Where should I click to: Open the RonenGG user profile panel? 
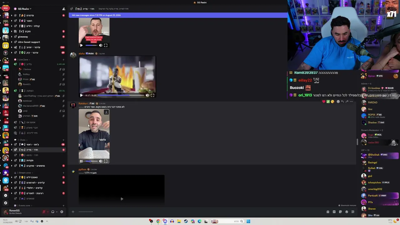(x=14, y=212)
